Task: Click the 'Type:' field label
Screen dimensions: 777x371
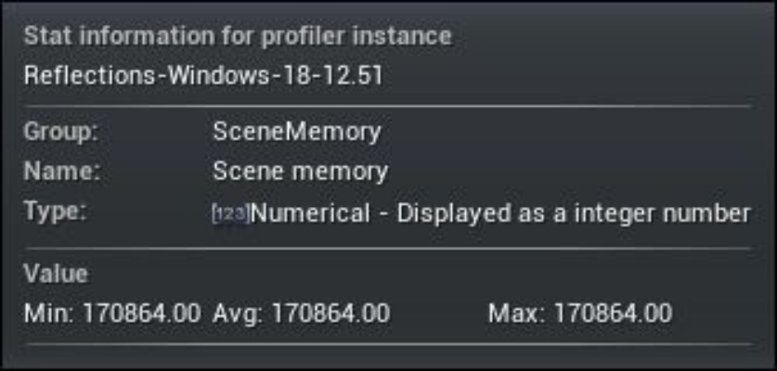Action: point(56,211)
